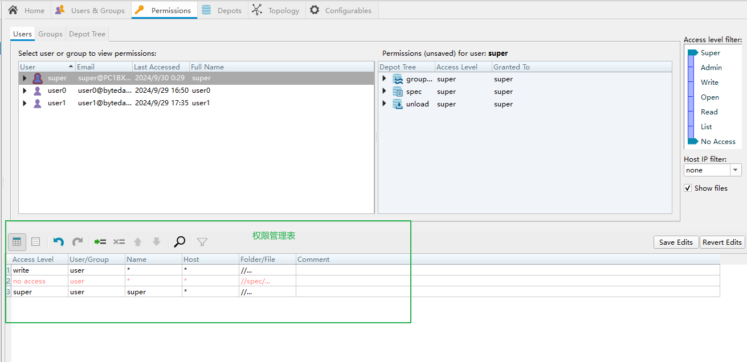The image size is (747, 362).
Task: Click the undo arrow icon
Action: click(58, 242)
